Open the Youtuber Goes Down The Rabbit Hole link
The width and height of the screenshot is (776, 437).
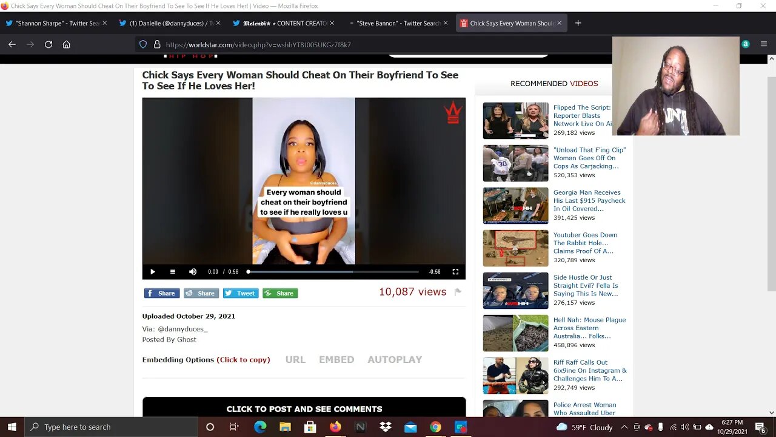(x=585, y=243)
